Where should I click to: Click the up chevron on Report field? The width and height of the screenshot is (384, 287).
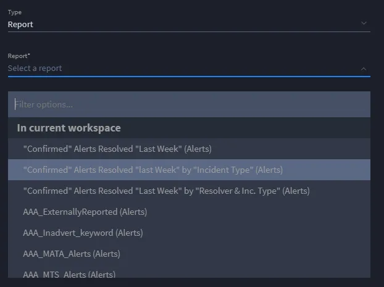tap(364, 69)
